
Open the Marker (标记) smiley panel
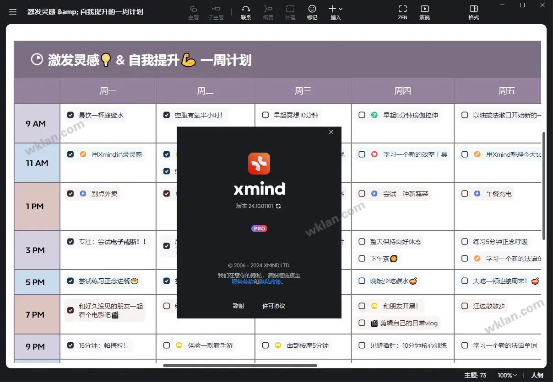pyautogui.click(x=312, y=12)
